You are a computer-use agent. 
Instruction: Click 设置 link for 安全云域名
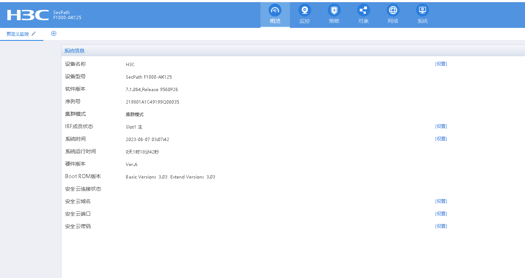[441, 201]
